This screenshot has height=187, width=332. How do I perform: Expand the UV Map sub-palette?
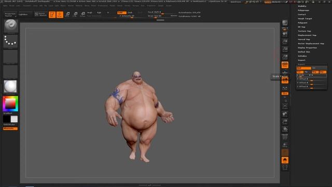301,27
